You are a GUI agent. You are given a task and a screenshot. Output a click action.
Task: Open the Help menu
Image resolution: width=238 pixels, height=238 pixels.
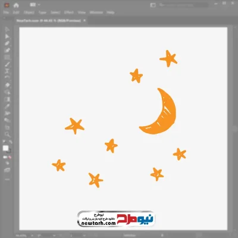[x=111, y=12]
